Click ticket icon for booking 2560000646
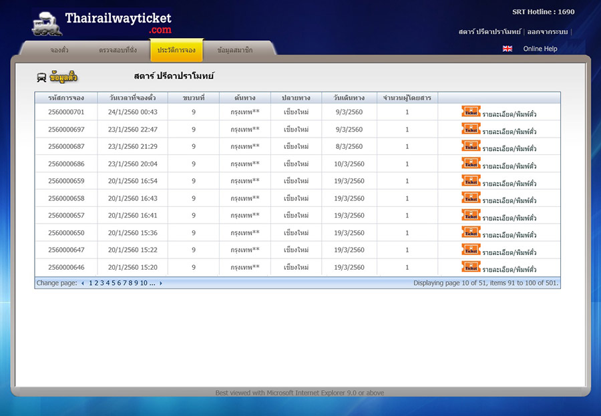Image resolution: width=601 pixels, height=416 pixels. click(471, 267)
